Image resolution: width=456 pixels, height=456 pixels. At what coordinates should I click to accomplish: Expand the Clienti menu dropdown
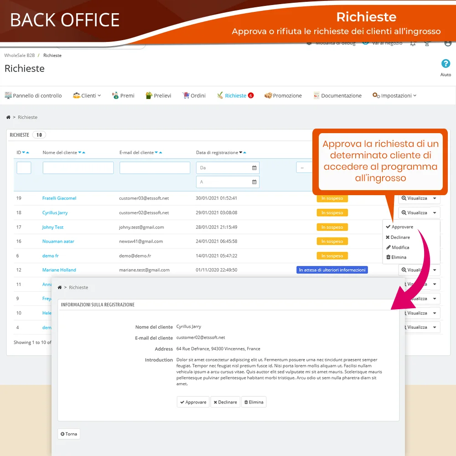coord(87,96)
